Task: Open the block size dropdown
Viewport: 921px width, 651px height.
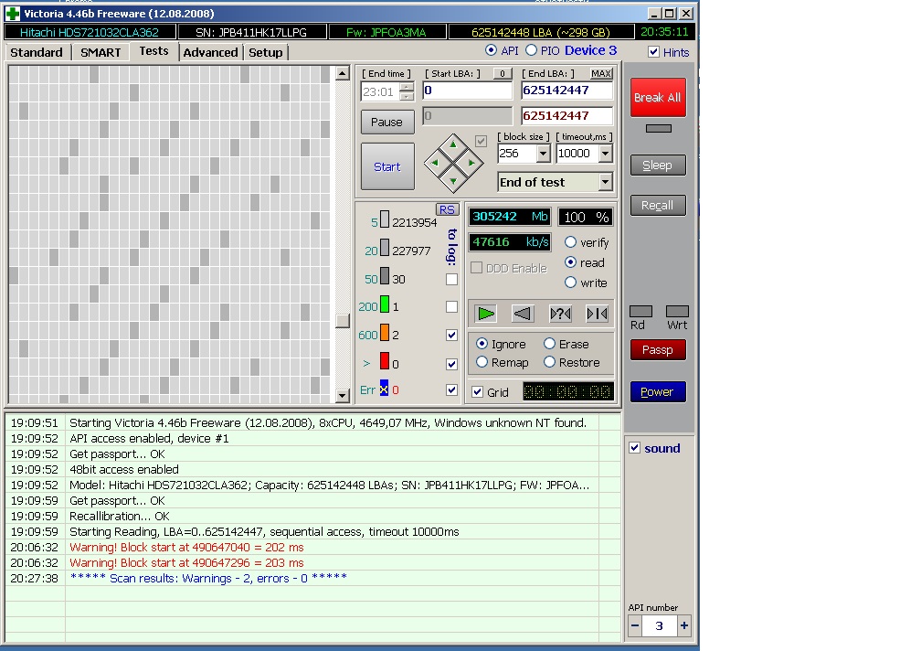Action: pyautogui.click(x=544, y=154)
